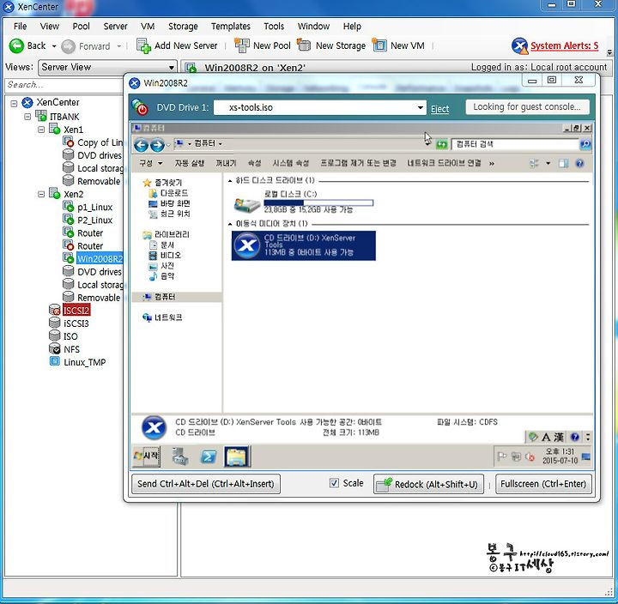This screenshot has width=618, height=604.
Task: Click the New Pool toolbar icon
Action: pyautogui.click(x=241, y=45)
